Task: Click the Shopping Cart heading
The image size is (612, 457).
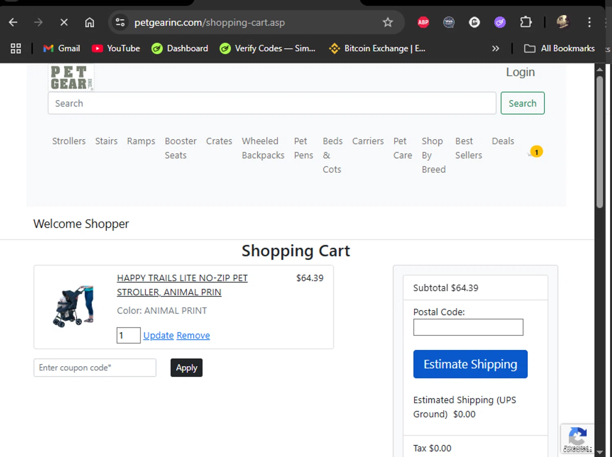Action: click(296, 251)
